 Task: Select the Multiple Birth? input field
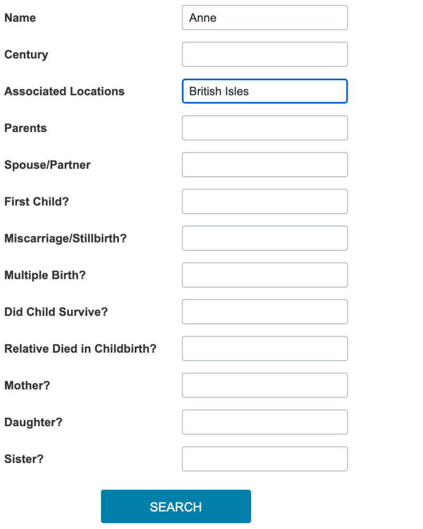[x=264, y=275]
